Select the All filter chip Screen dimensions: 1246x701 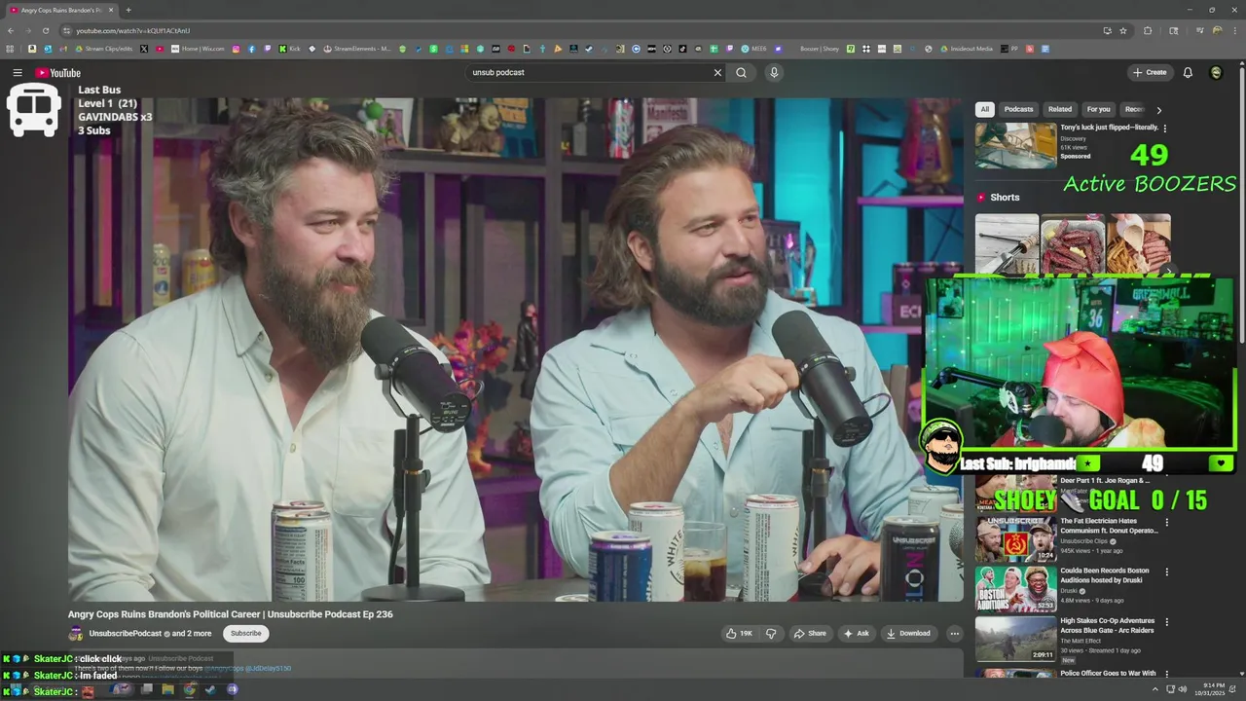(984, 109)
